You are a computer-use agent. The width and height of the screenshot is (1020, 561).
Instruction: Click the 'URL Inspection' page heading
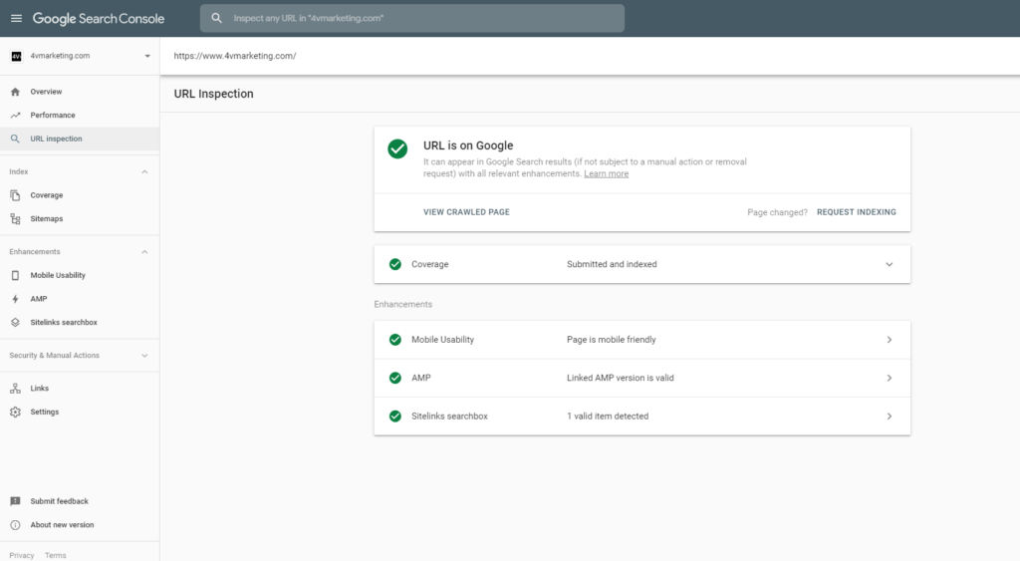[x=213, y=94]
